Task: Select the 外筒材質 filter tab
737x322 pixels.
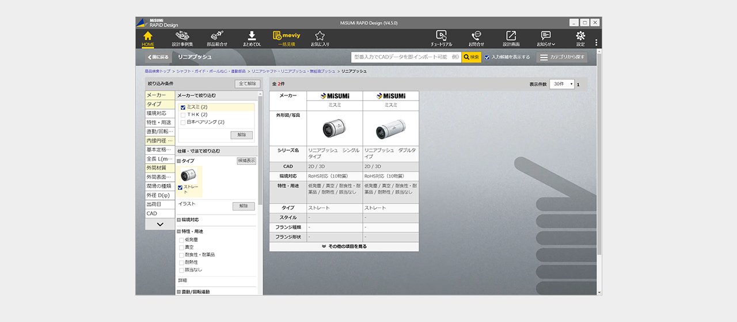Action: [x=159, y=167]
